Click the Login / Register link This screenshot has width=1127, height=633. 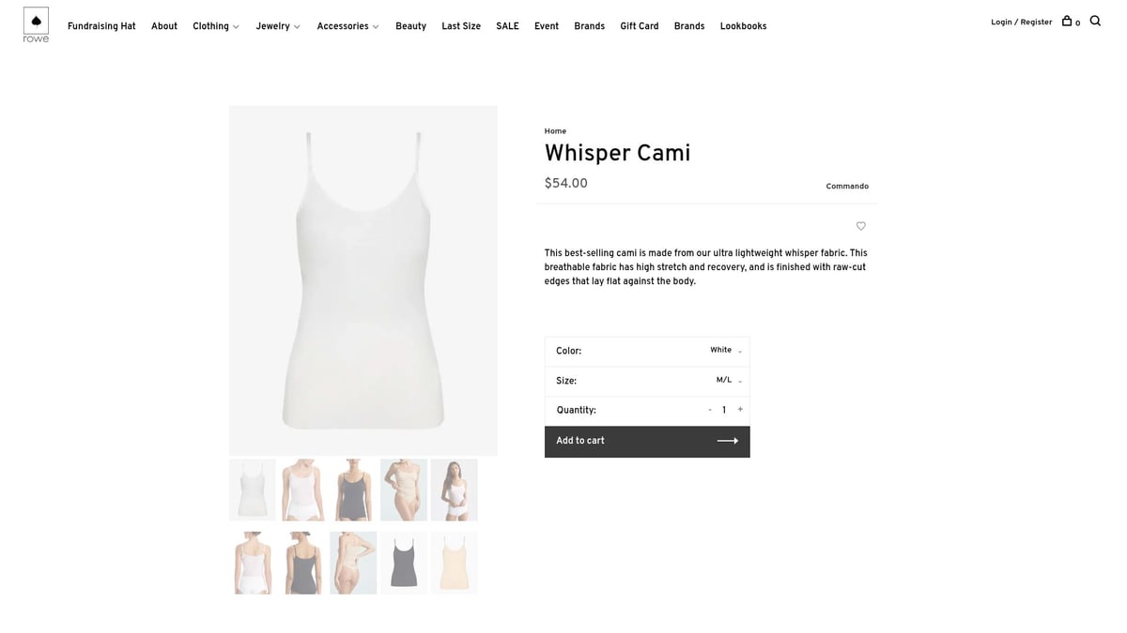(x=1021, y=23)
